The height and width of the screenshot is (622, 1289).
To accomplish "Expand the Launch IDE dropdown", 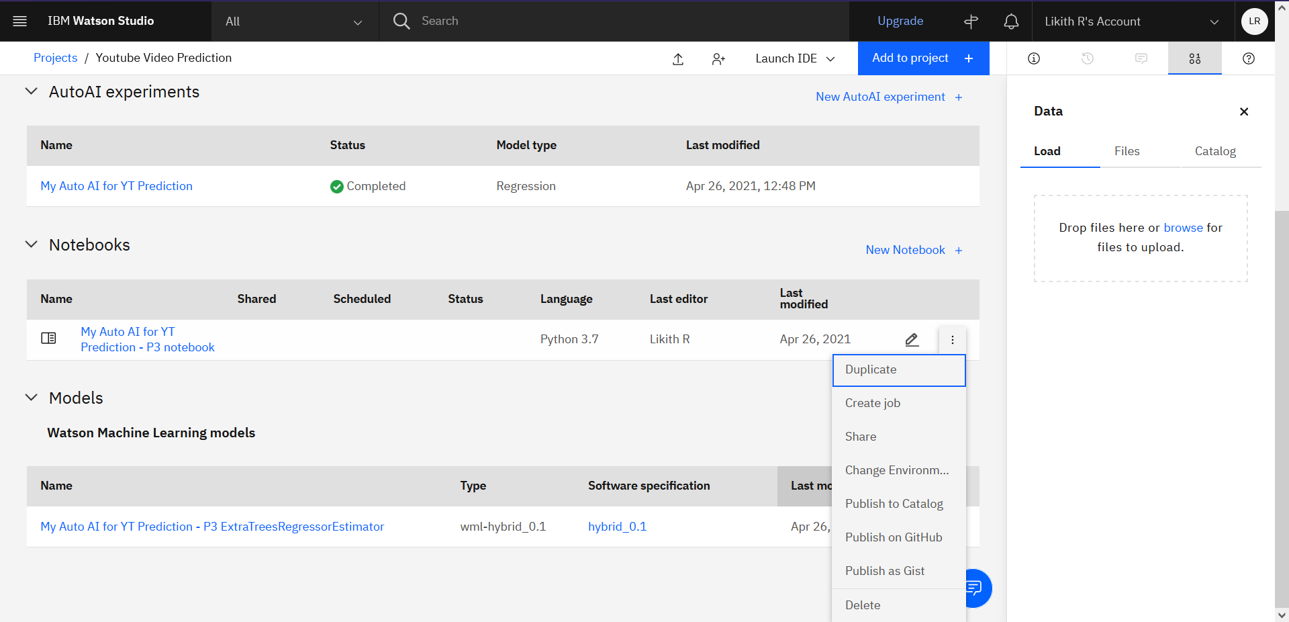I will click(x=795, y=58).
